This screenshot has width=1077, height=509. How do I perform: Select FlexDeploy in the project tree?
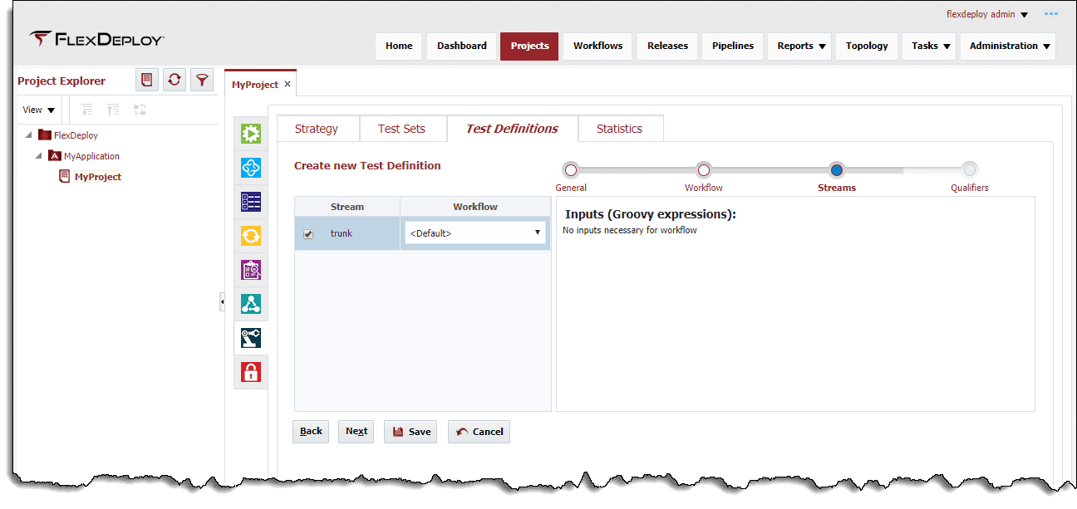tap(76, 135)
